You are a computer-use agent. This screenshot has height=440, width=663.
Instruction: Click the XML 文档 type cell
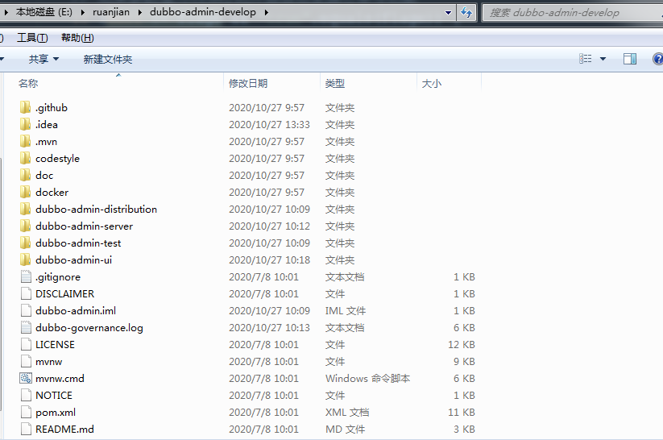347,412
